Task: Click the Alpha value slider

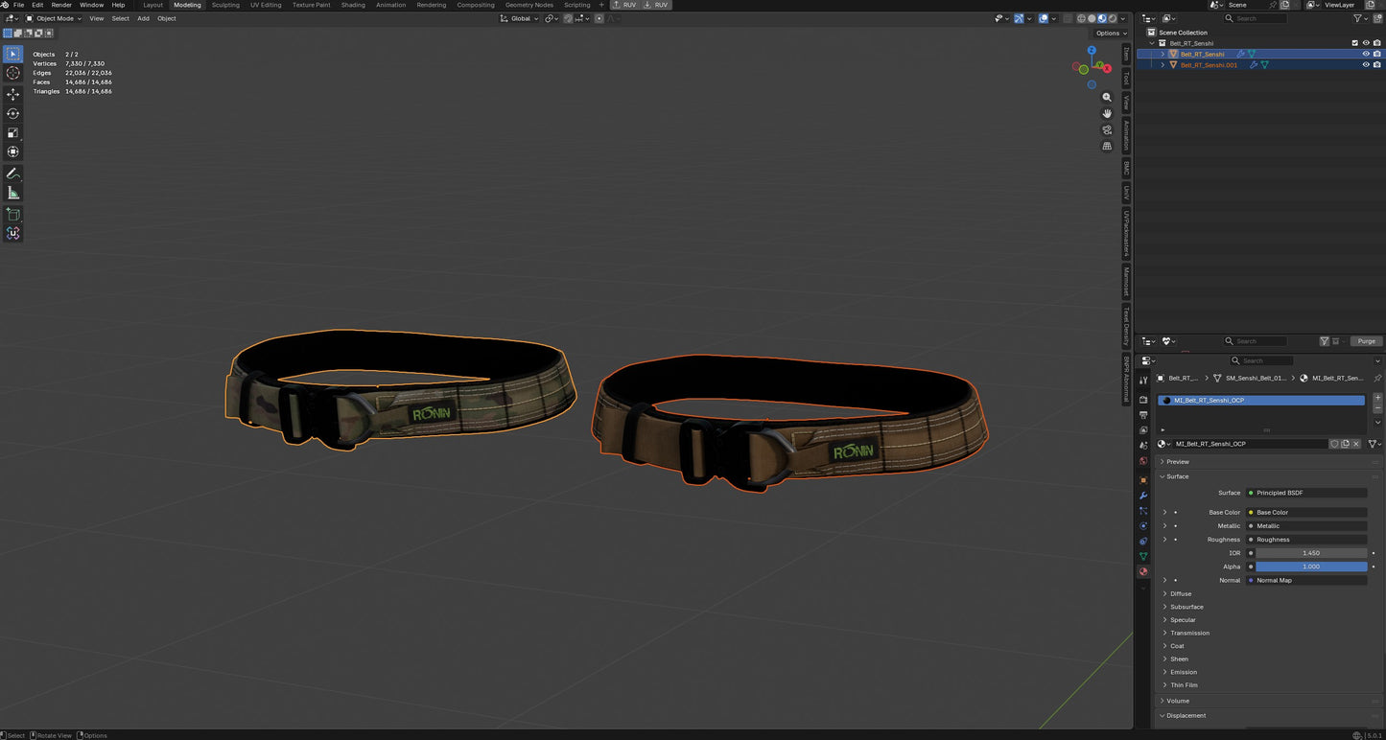Action: point(1311,567)
